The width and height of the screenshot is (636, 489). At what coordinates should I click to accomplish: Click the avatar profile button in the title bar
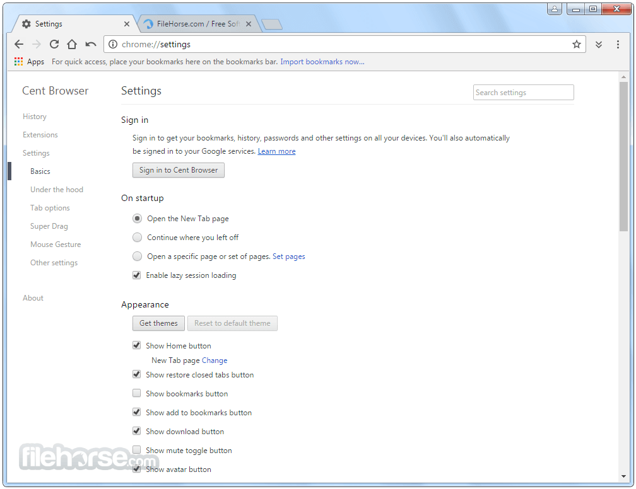pyautogui.click(x=554, y=9)
